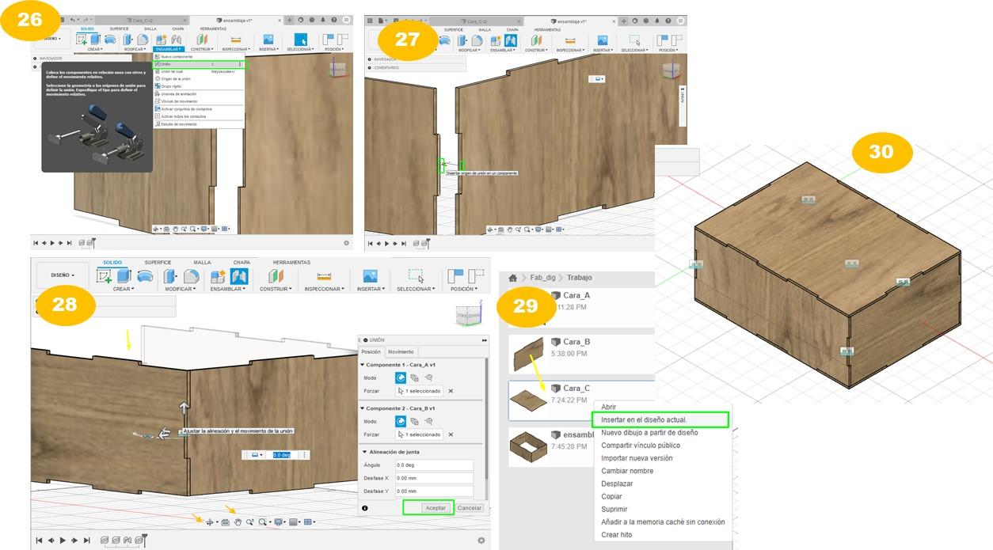Click Notifications bell in ENSAMBLAR menu window
The width and height of the screenshot is (993, 550).
pyautogui.click(x=324, y=20)
